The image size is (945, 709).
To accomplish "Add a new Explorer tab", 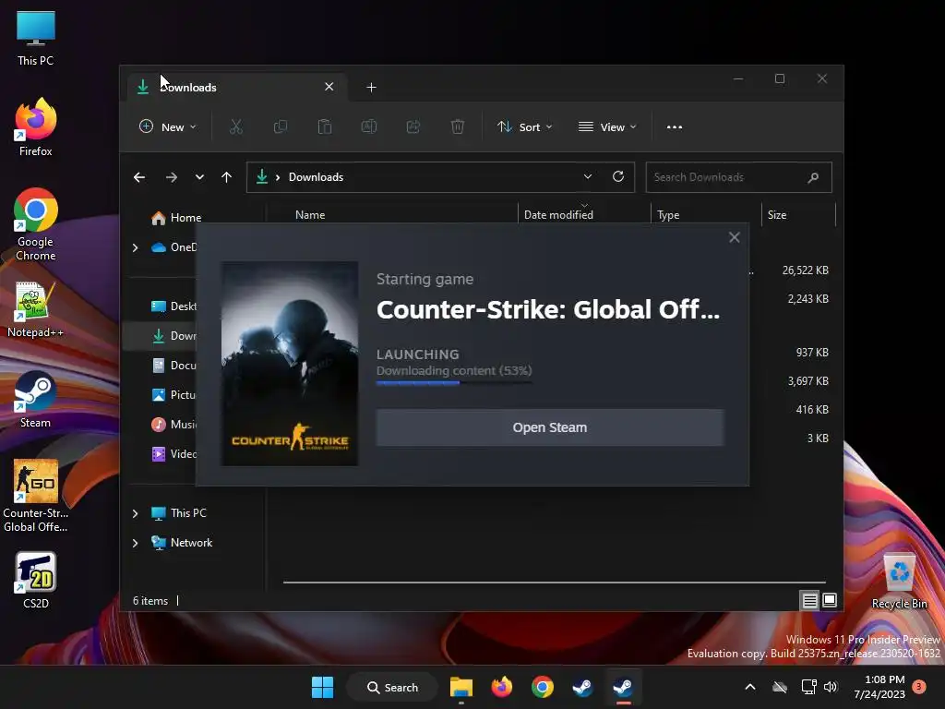I will (371, 88).
